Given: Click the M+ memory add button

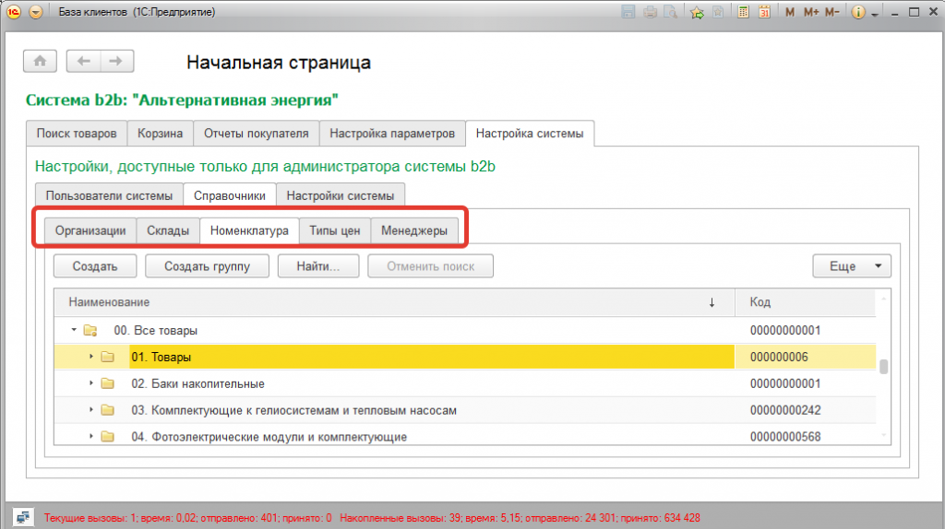Looking at the screenshot, I should 810,12.
